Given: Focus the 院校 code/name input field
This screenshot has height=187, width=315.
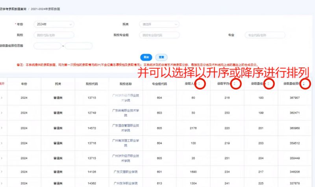Looking at the screenshot, I should coord(54,35).
